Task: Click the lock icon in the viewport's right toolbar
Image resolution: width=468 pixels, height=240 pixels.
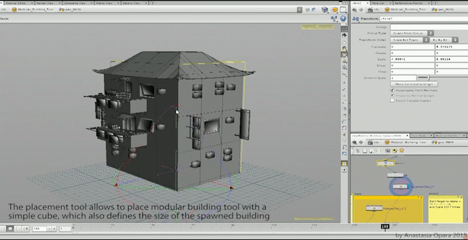Action: (344, 48)
